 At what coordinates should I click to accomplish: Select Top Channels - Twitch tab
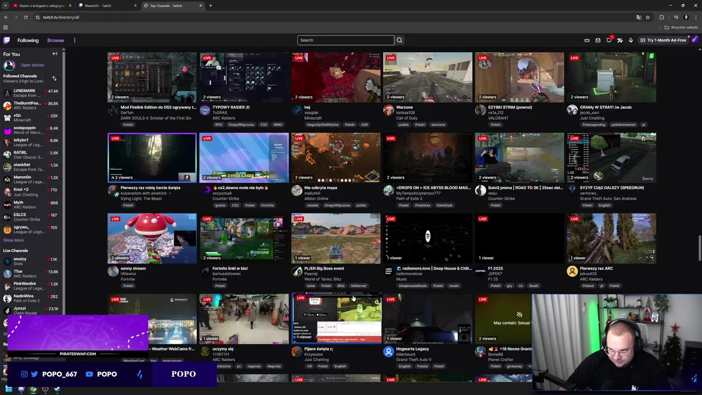coord(173,5)
